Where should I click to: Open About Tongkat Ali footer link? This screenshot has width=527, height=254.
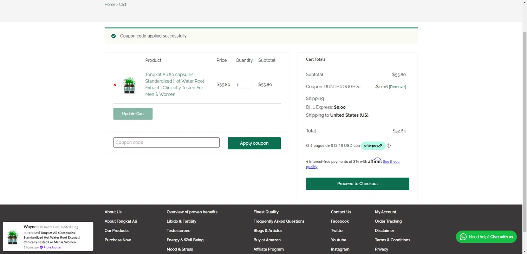(121, 221)
